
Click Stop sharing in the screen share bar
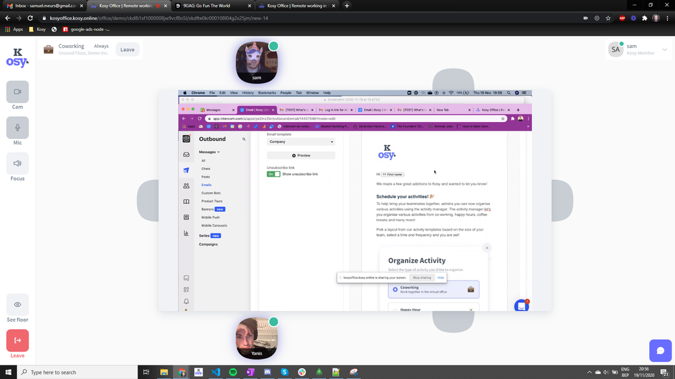pyautogui.click(x=422, y=277)
